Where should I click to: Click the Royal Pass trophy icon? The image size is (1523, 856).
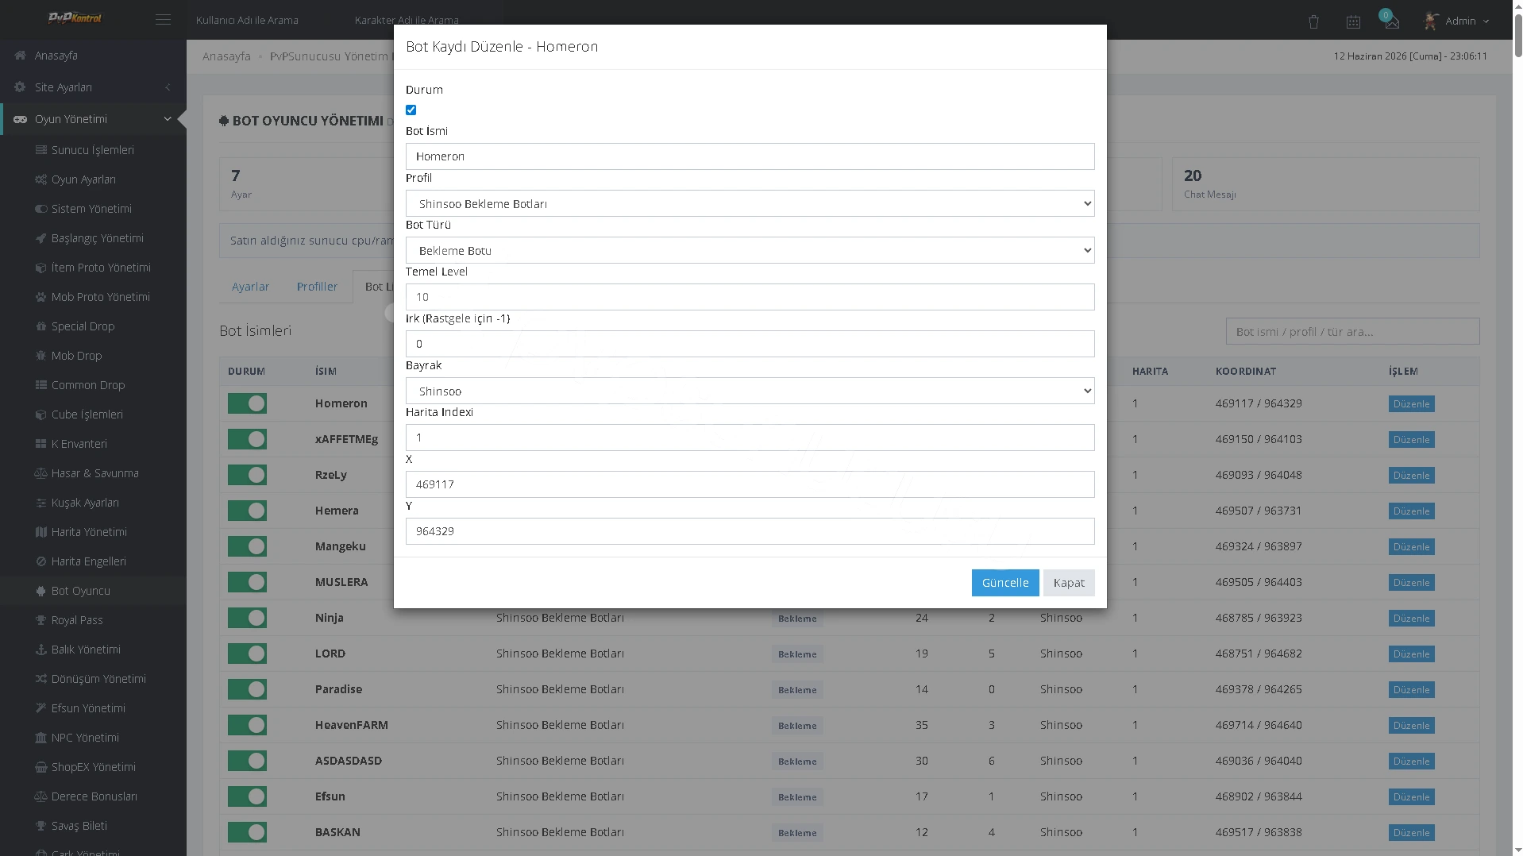pyautogui.click(x=41, y=620)
